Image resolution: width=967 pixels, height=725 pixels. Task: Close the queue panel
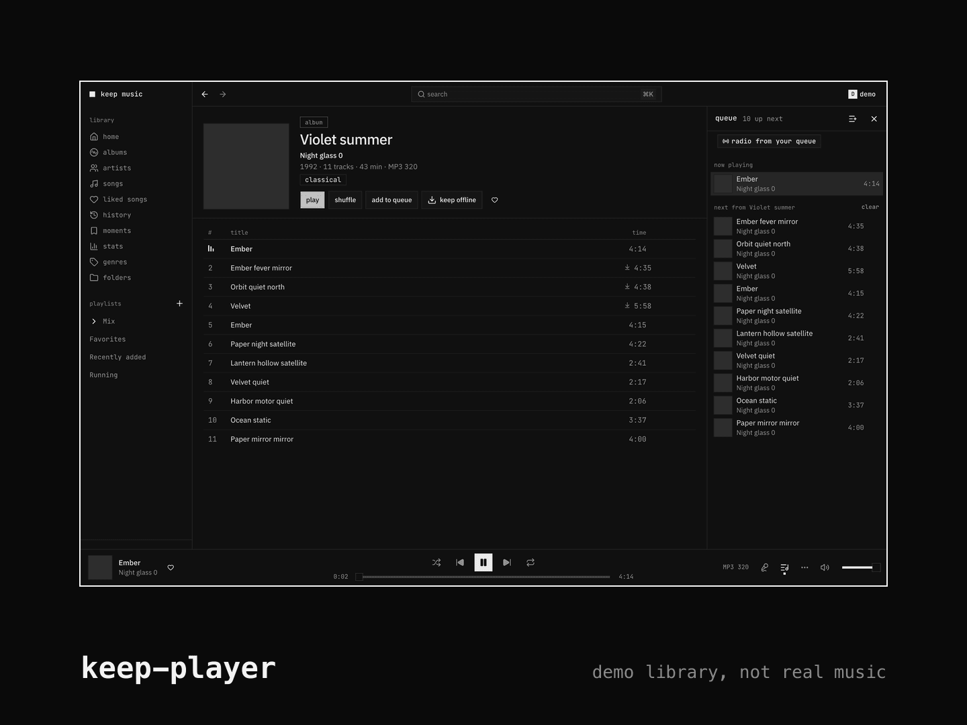tap(874, 119)
